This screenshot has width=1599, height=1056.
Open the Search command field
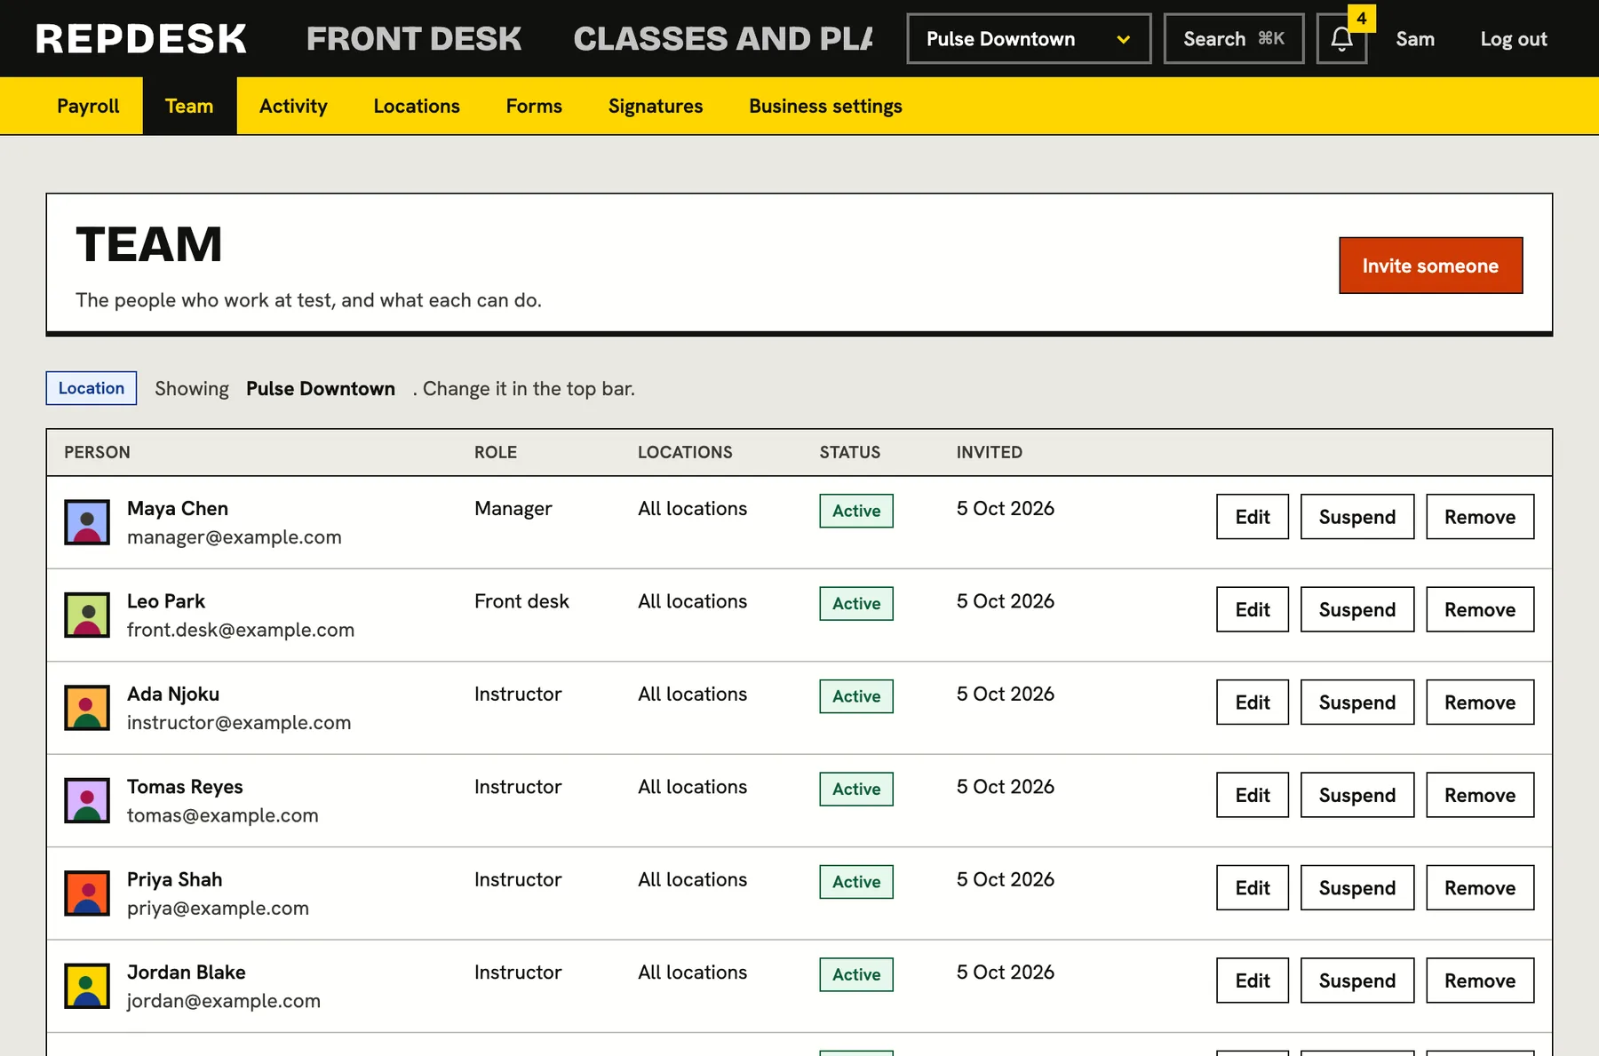[x=1234, y=39]
